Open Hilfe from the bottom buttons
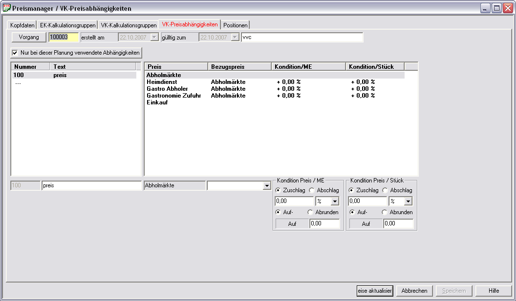 [x=494, y=291]
